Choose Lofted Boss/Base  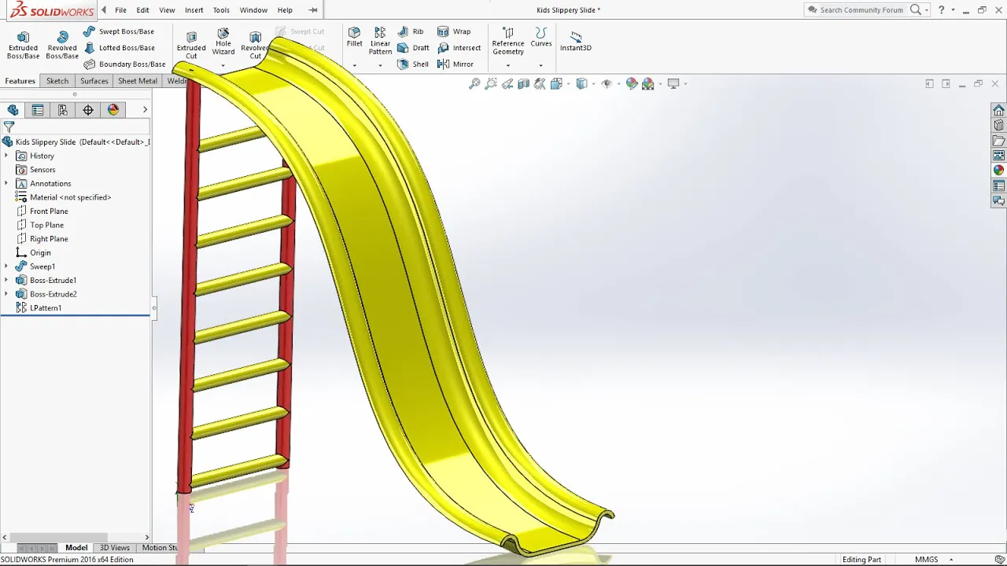point(119,48)
